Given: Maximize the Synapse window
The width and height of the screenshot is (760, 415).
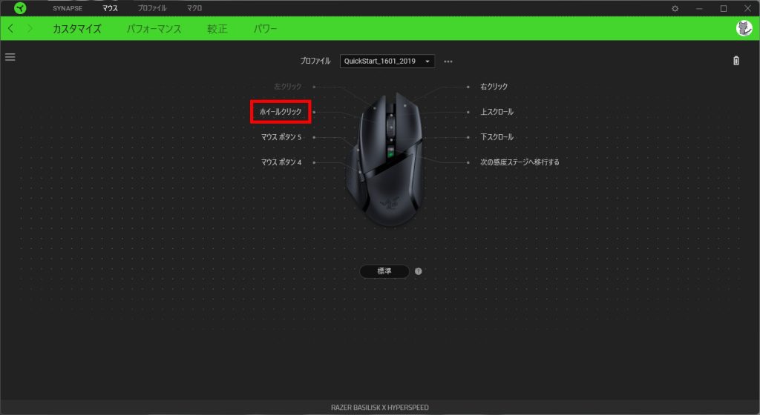Looking at the screenshot, I should point(723,8).
